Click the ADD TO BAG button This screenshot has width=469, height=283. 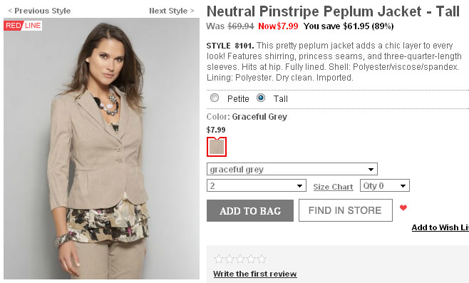click(x=250, y=210)
